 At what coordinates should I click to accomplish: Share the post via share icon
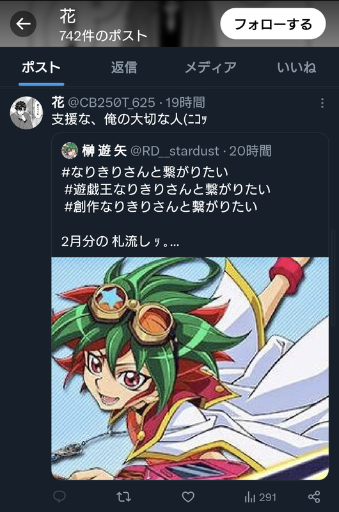point(314,497)
